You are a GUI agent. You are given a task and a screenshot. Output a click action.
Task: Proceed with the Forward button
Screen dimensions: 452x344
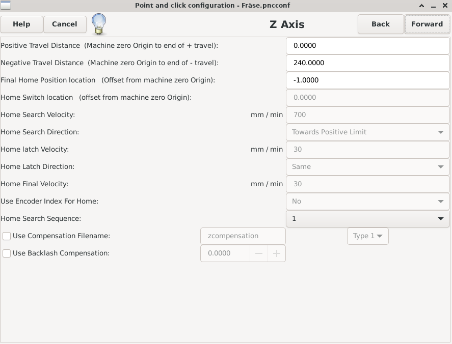click(427, 24)
